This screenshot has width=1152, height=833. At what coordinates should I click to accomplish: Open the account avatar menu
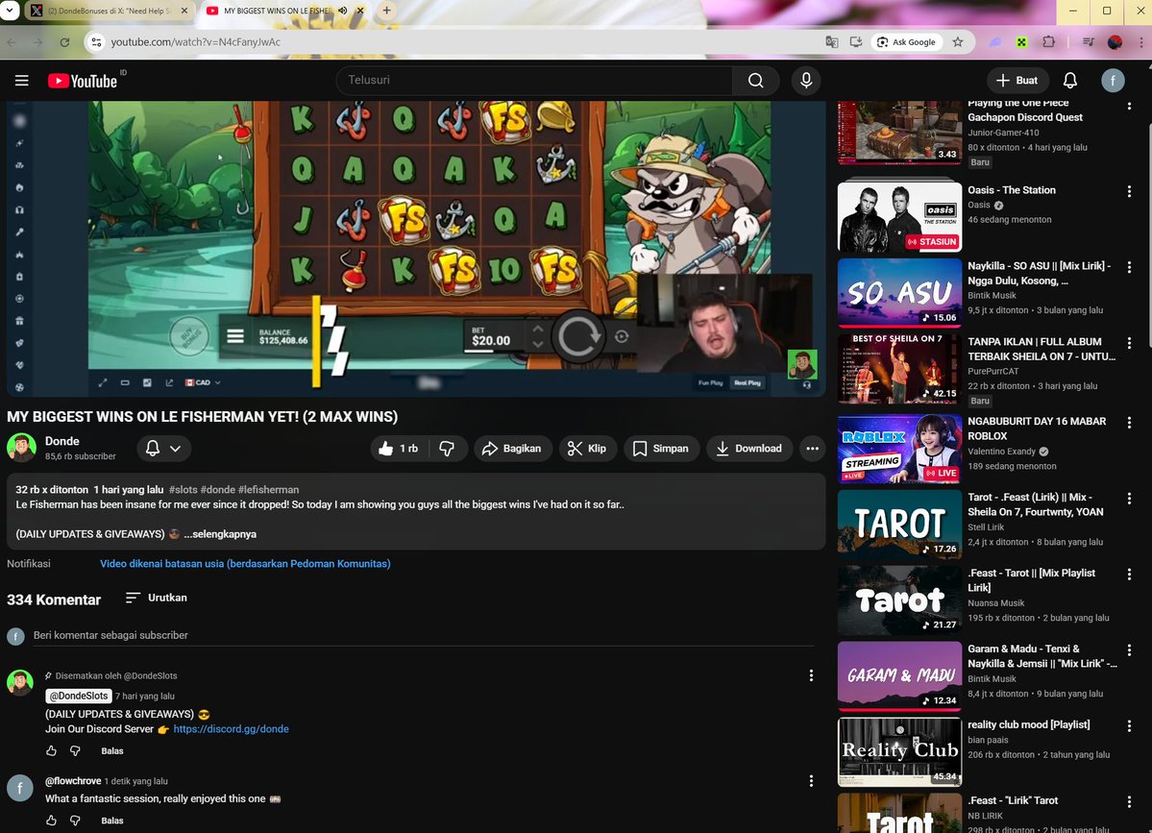1113,81
